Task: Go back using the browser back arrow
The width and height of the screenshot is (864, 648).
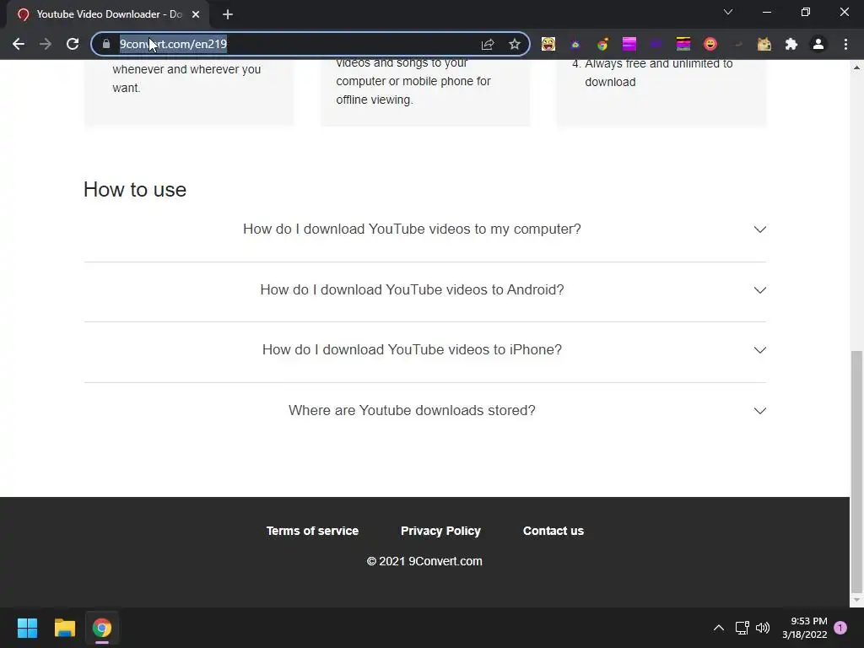Action: (x=19, y=44)
